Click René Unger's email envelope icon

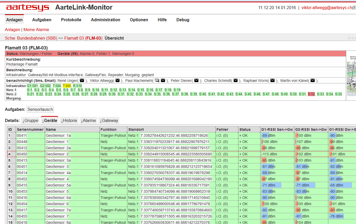[82, 81]
